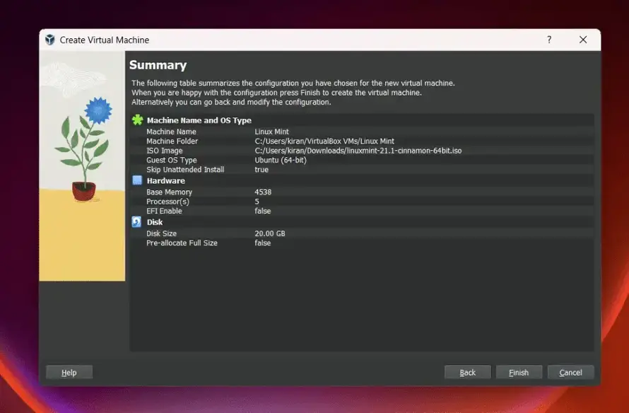This screenshot has height=413, width=629.
Task: Click the Processor(s) label
Action: click(167, 202)
